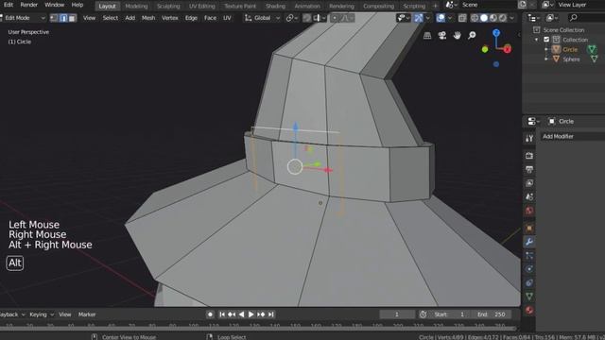Open the timeline Marker menu

point(87,314)
